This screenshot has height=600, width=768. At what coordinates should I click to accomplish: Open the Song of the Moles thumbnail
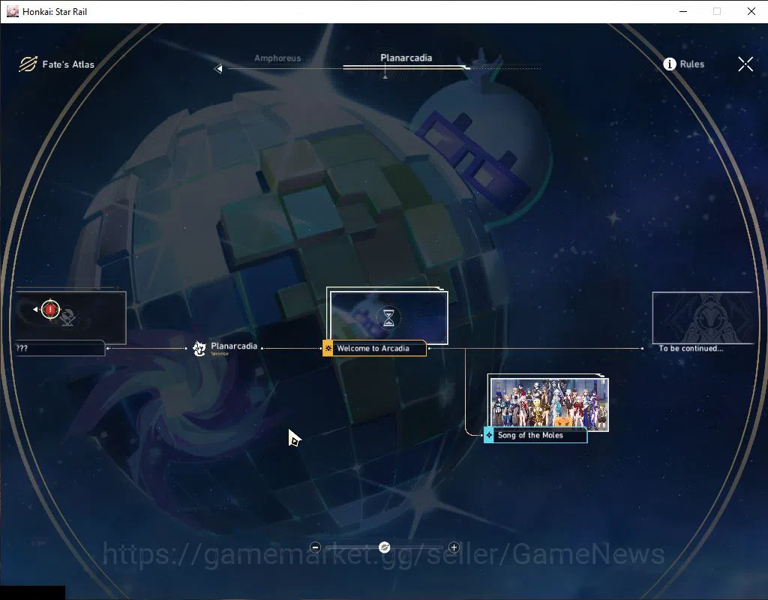coord(548,404)
